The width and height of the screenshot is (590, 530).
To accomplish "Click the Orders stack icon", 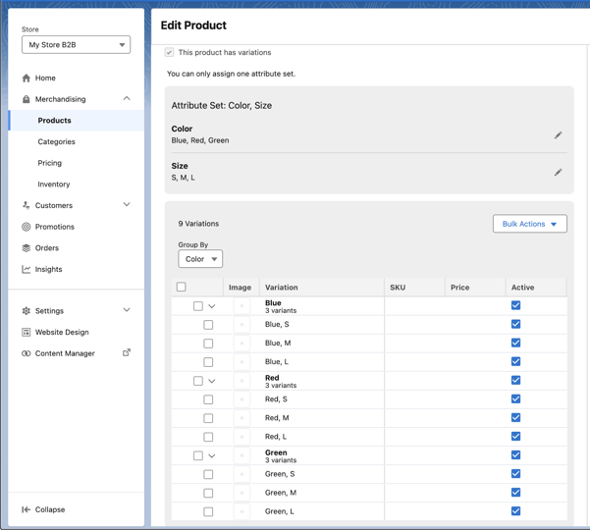I will point(26,248).
